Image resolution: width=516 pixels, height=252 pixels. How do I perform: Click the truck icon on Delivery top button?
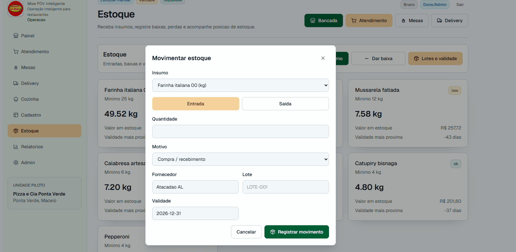[x=439, y=20]
